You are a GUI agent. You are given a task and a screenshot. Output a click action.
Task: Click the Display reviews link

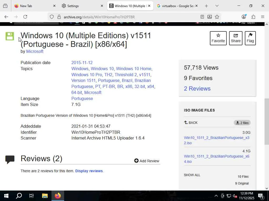pos(89,171)
